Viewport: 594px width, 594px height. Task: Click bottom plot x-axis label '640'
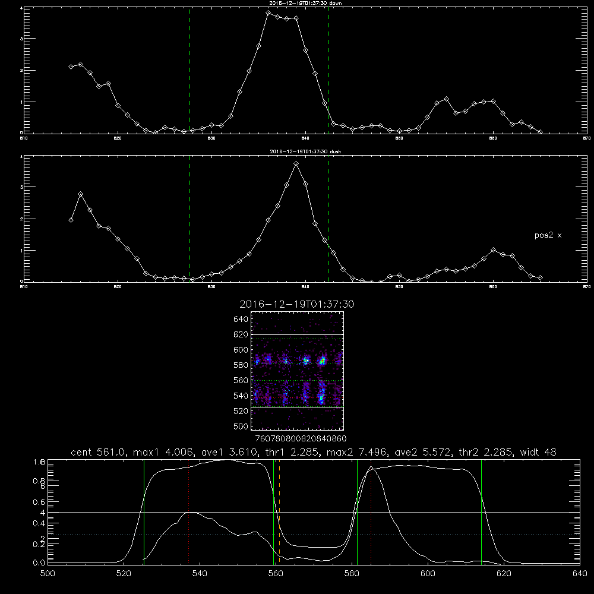click(x=580, y=573)
